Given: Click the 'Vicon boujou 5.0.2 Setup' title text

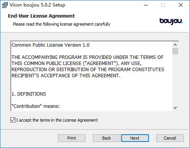Looking at the screenshot, I should pyautogui.click(x=37, y=5).
